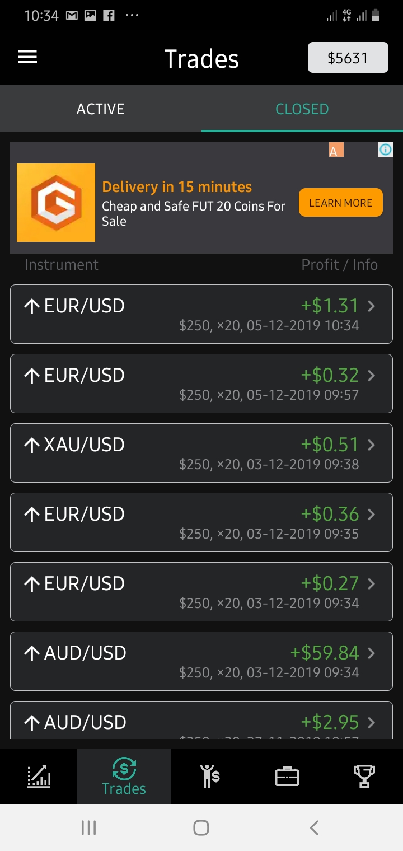
Task: Open the trophy leaderboard icon
Action: [x=364, y=777]
